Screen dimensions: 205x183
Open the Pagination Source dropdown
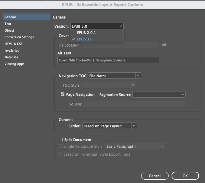[159, 94]
